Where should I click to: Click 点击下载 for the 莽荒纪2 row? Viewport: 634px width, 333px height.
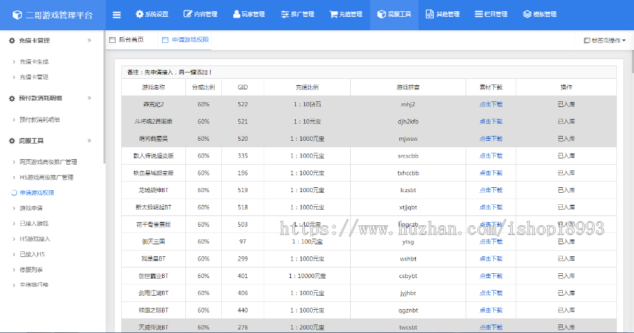490,104
